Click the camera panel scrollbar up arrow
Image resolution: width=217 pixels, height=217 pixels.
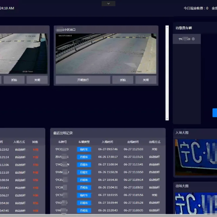pyautogui.click(x=167, y=27)
